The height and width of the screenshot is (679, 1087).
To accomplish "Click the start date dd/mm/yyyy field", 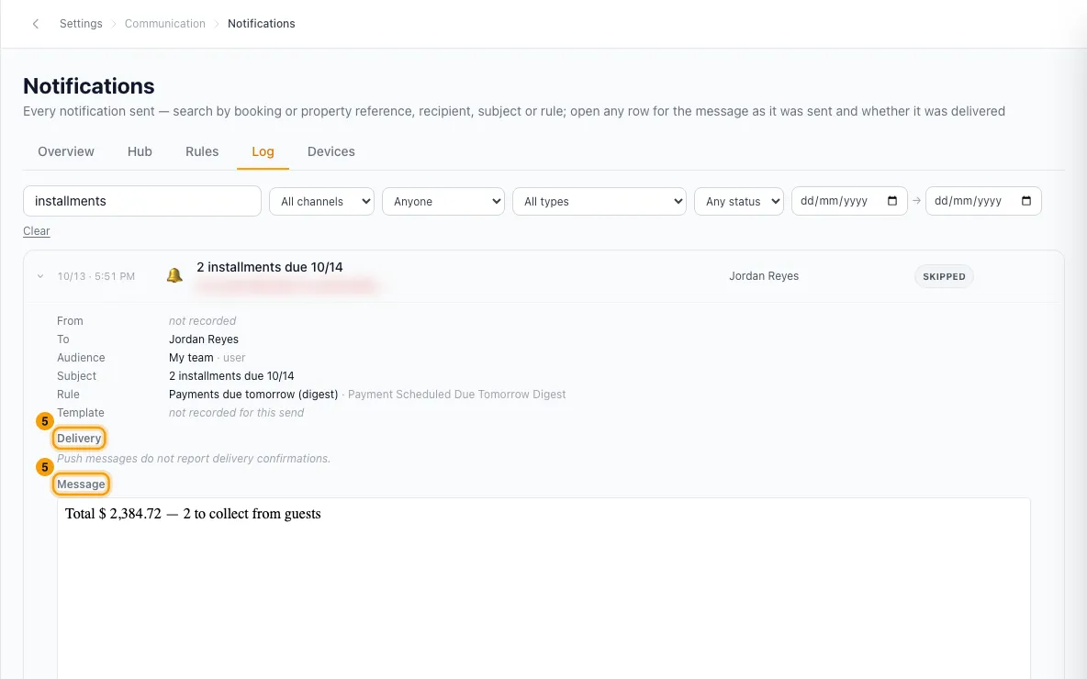I will point(849,201).
